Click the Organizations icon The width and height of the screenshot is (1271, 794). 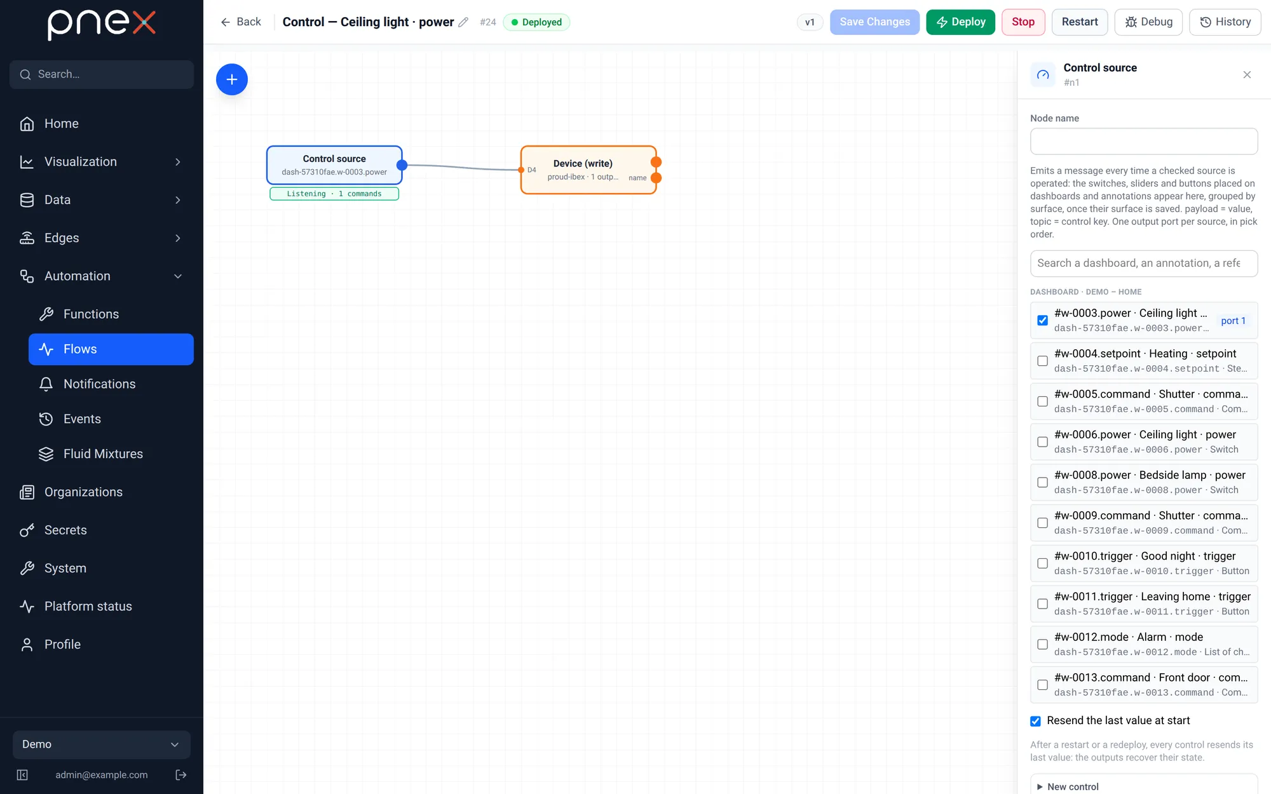pos(27,492)
